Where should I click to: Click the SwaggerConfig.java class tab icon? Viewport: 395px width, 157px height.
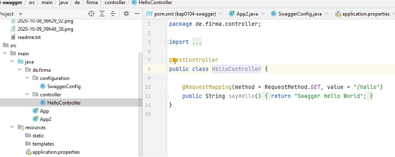point(274,14)
